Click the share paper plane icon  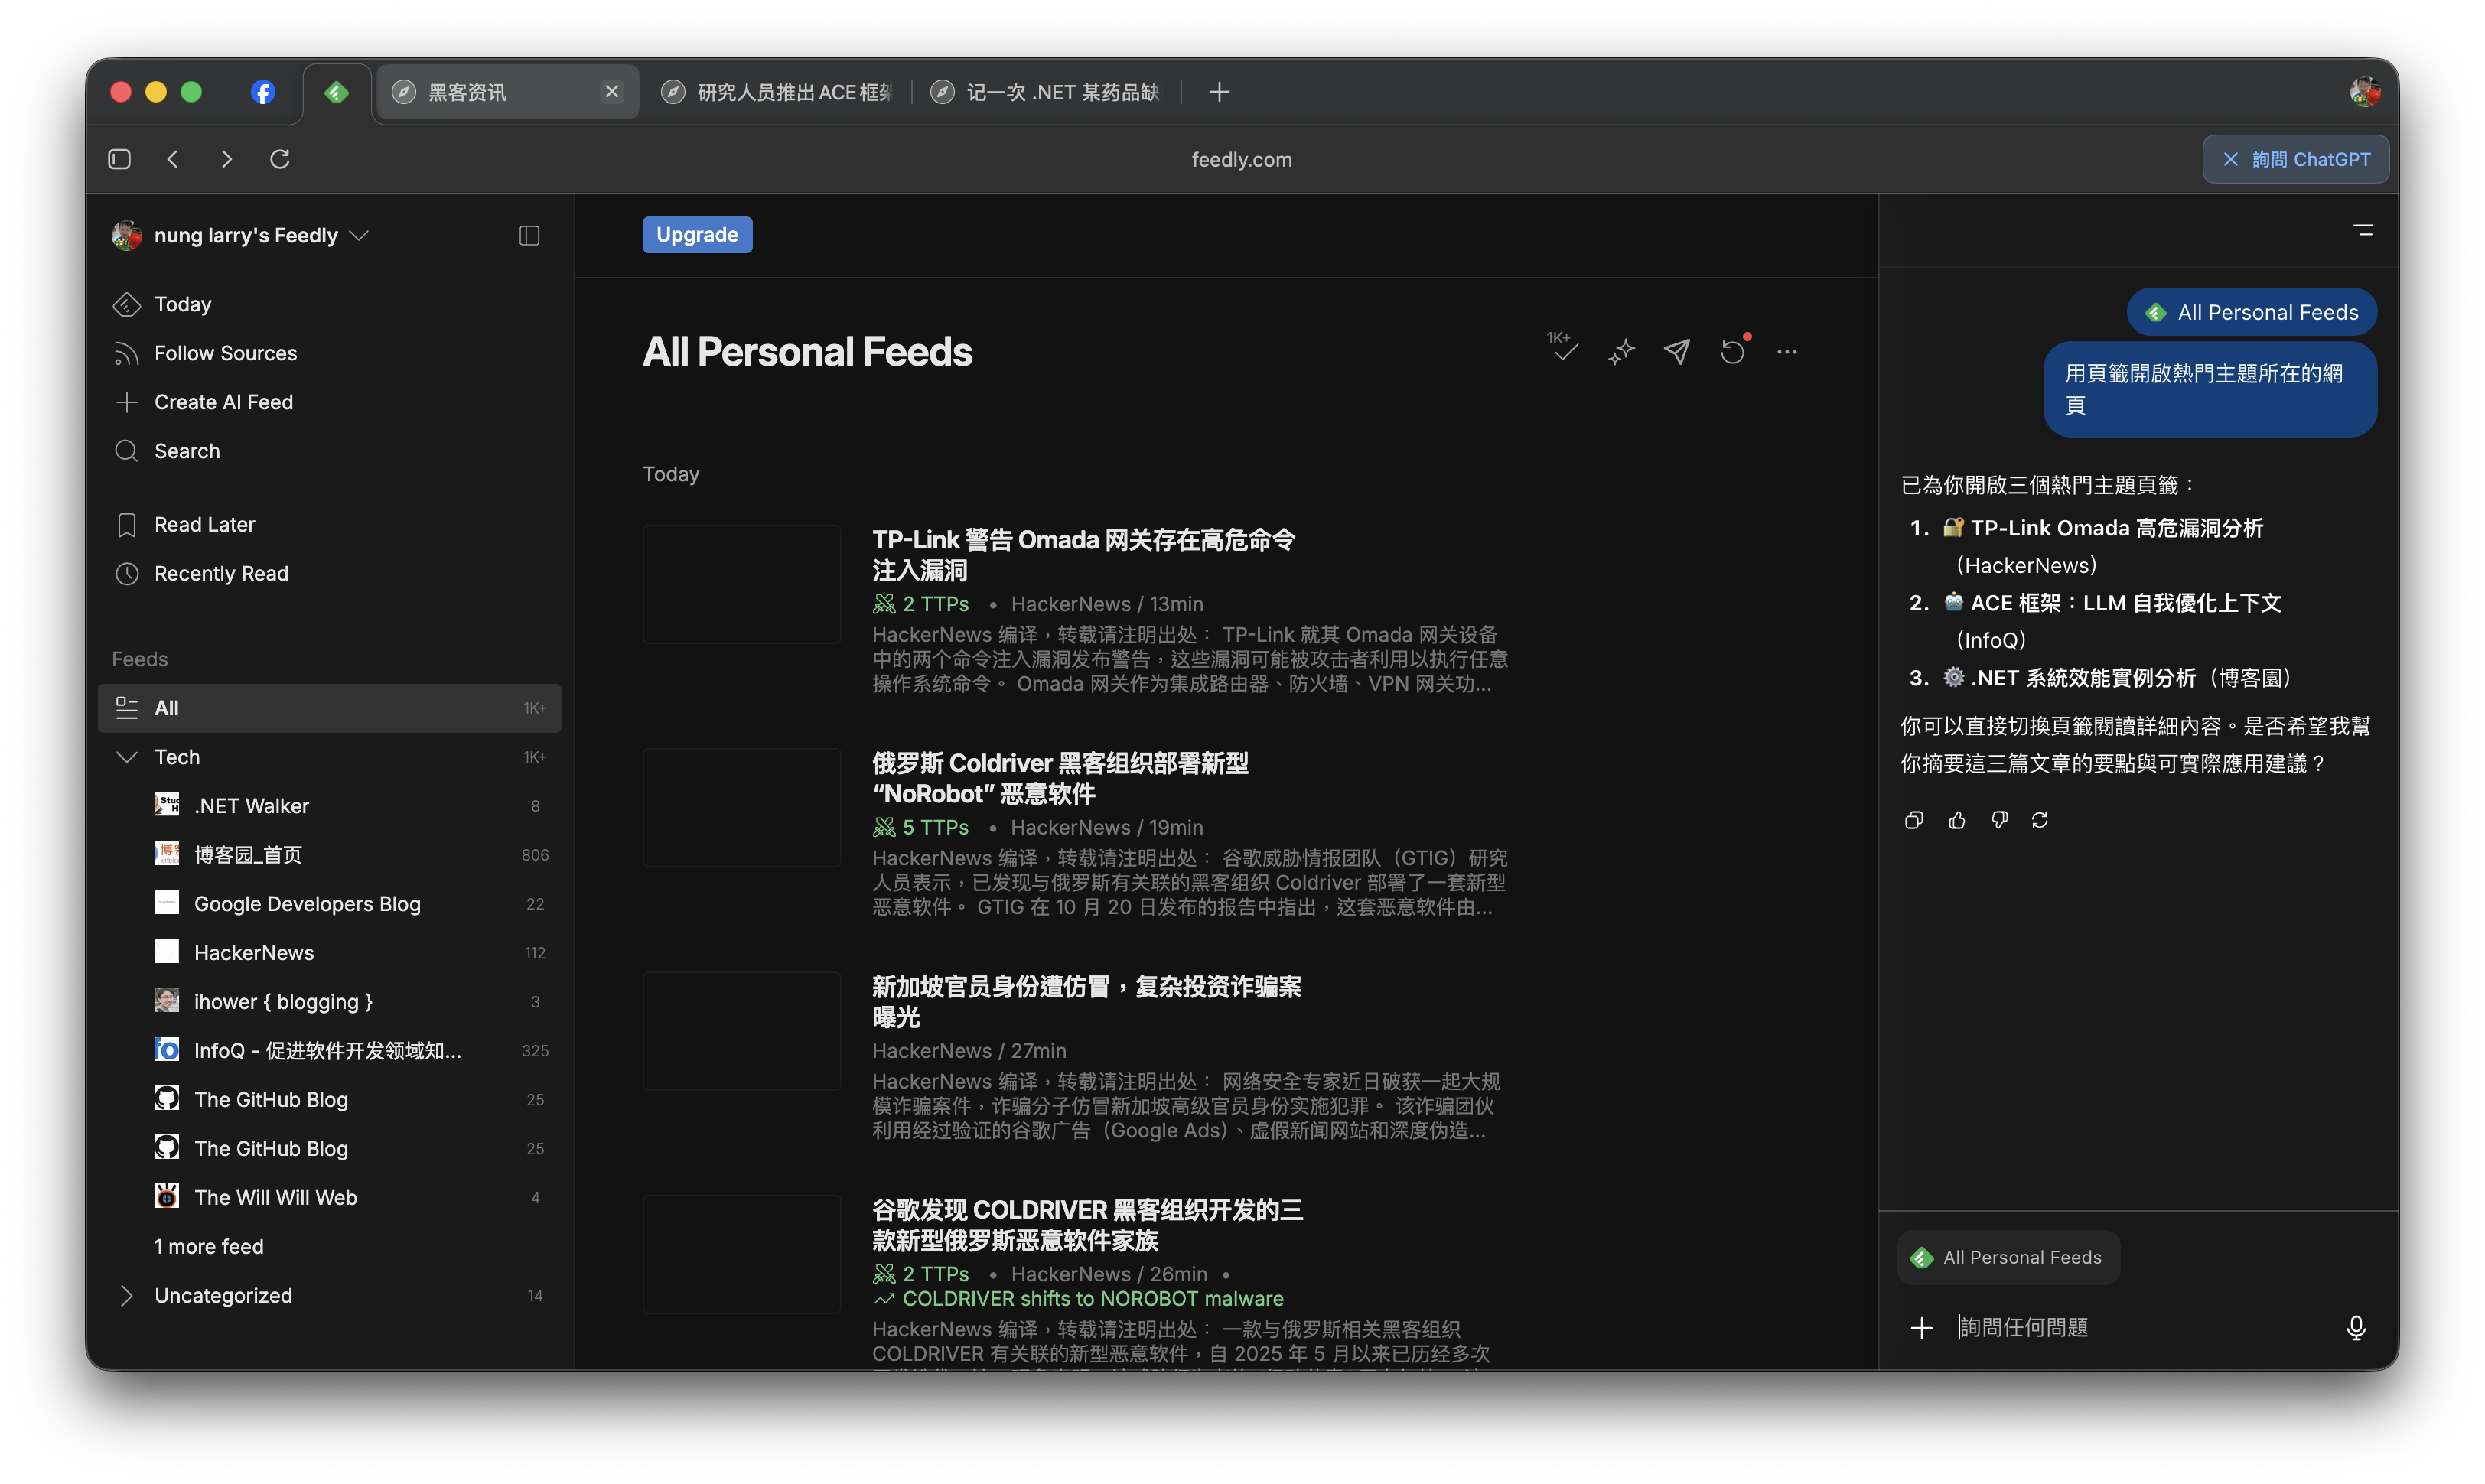(x=1677, y=351)
